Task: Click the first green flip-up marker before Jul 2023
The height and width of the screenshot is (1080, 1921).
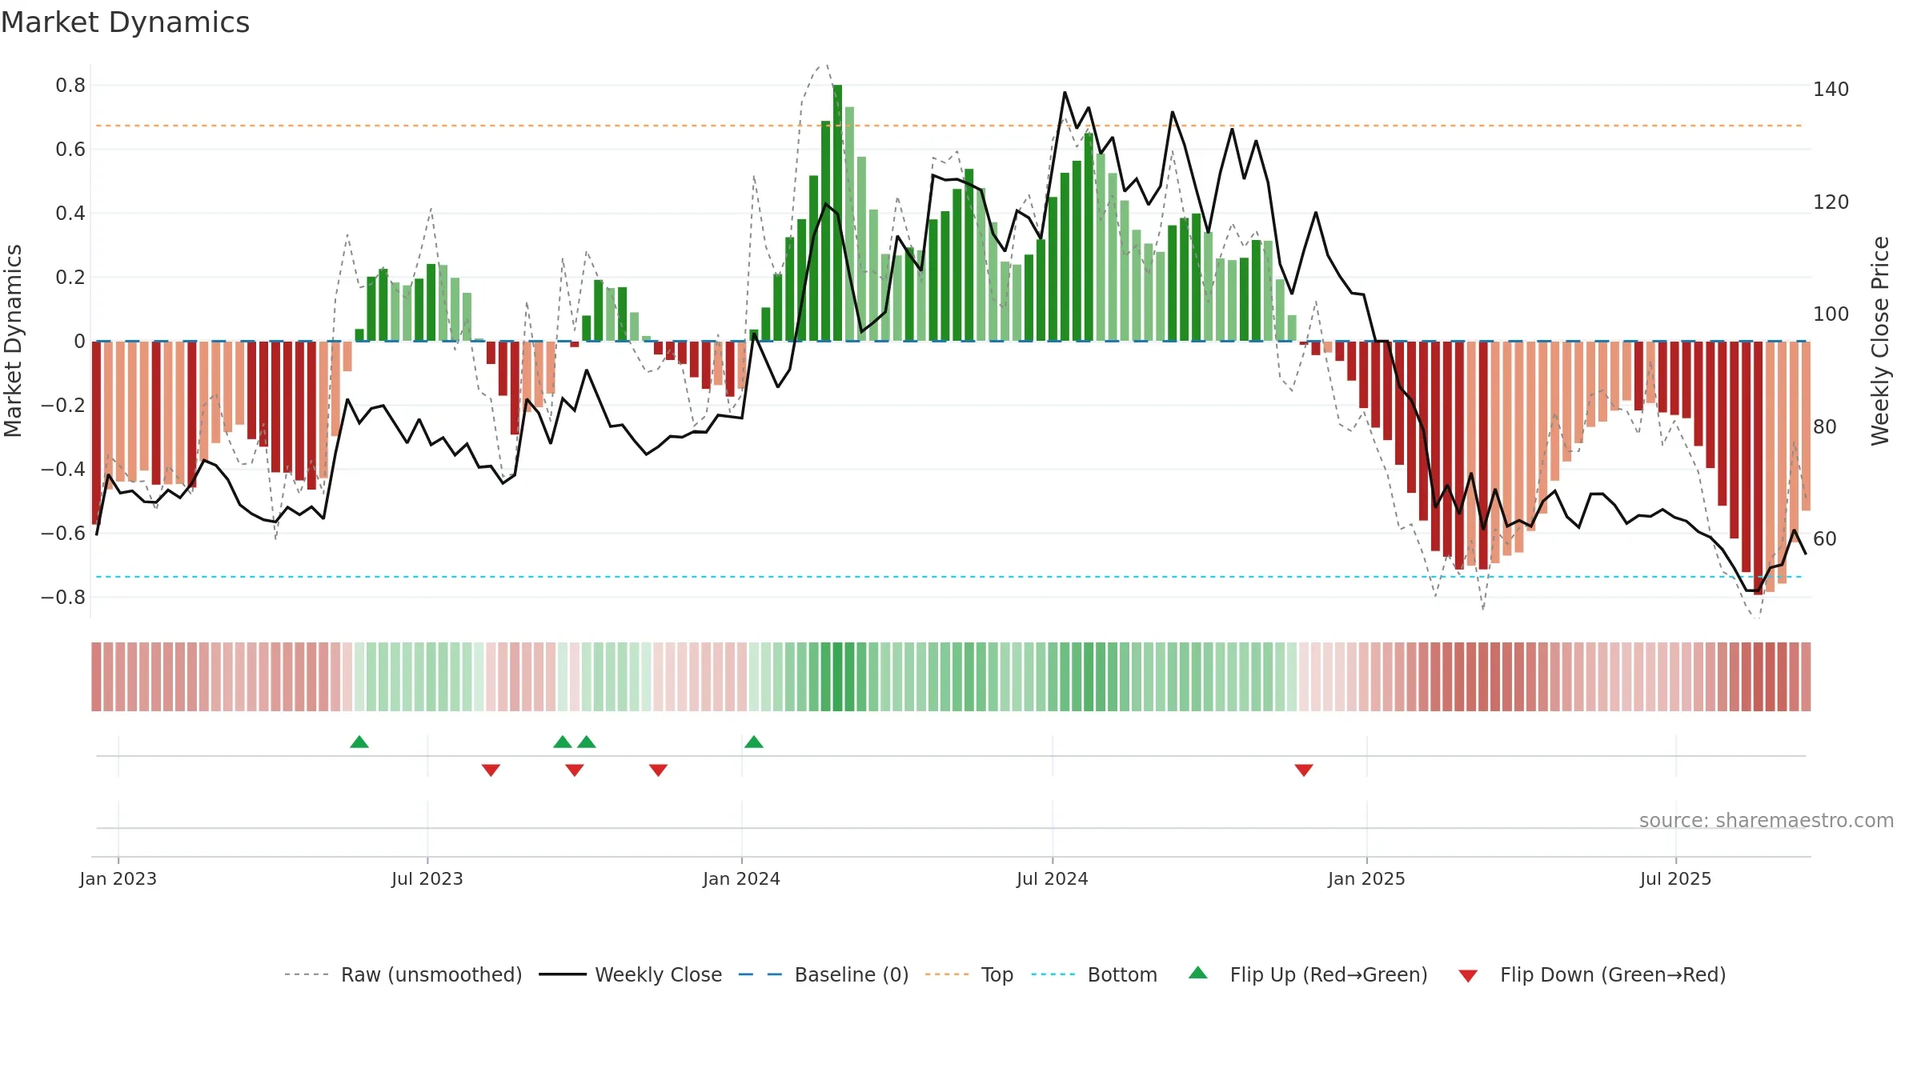Action: point(359,742)
